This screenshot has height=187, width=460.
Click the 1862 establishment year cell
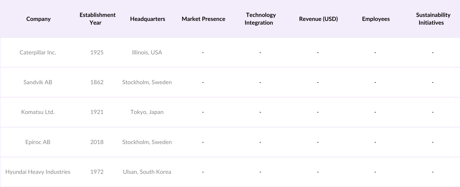pyautogui.click(x=97, y=82)
